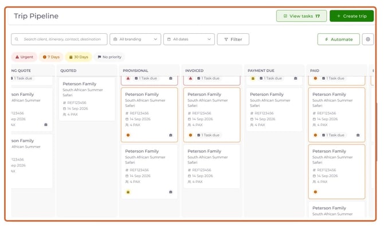Toggle the 7 Days priority filter chip
This screenshot has height=226, width=384.
tap(51, 57)
